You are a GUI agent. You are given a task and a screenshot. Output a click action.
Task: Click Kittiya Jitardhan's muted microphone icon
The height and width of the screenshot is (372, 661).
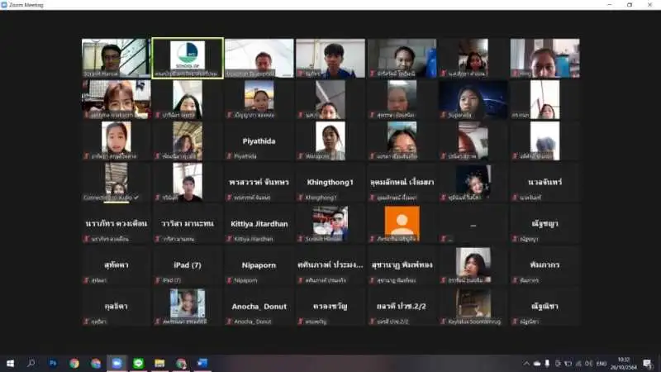pos(229,239)
